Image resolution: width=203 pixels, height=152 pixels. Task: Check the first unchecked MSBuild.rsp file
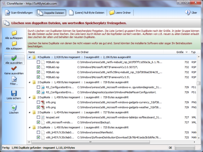point(38,62)
